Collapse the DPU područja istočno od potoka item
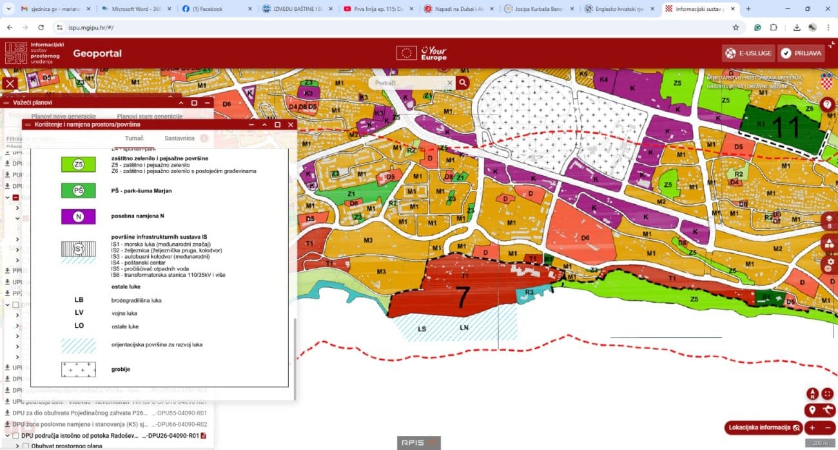Viewport: 838px width, 450px height. [7, 436]
